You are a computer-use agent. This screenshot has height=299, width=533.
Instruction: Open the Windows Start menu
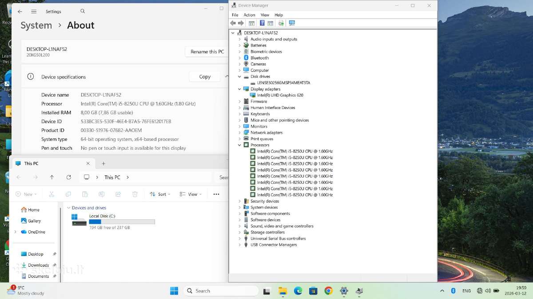(174, 291)
